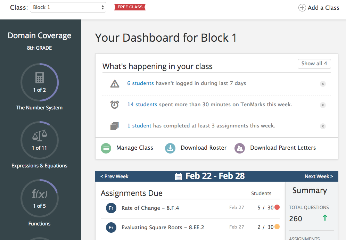
Task: Go to Prev Week
Action: coord(114,176)
